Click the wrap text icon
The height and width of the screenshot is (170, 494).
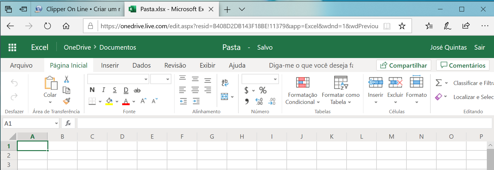click(x=225, y=83)
